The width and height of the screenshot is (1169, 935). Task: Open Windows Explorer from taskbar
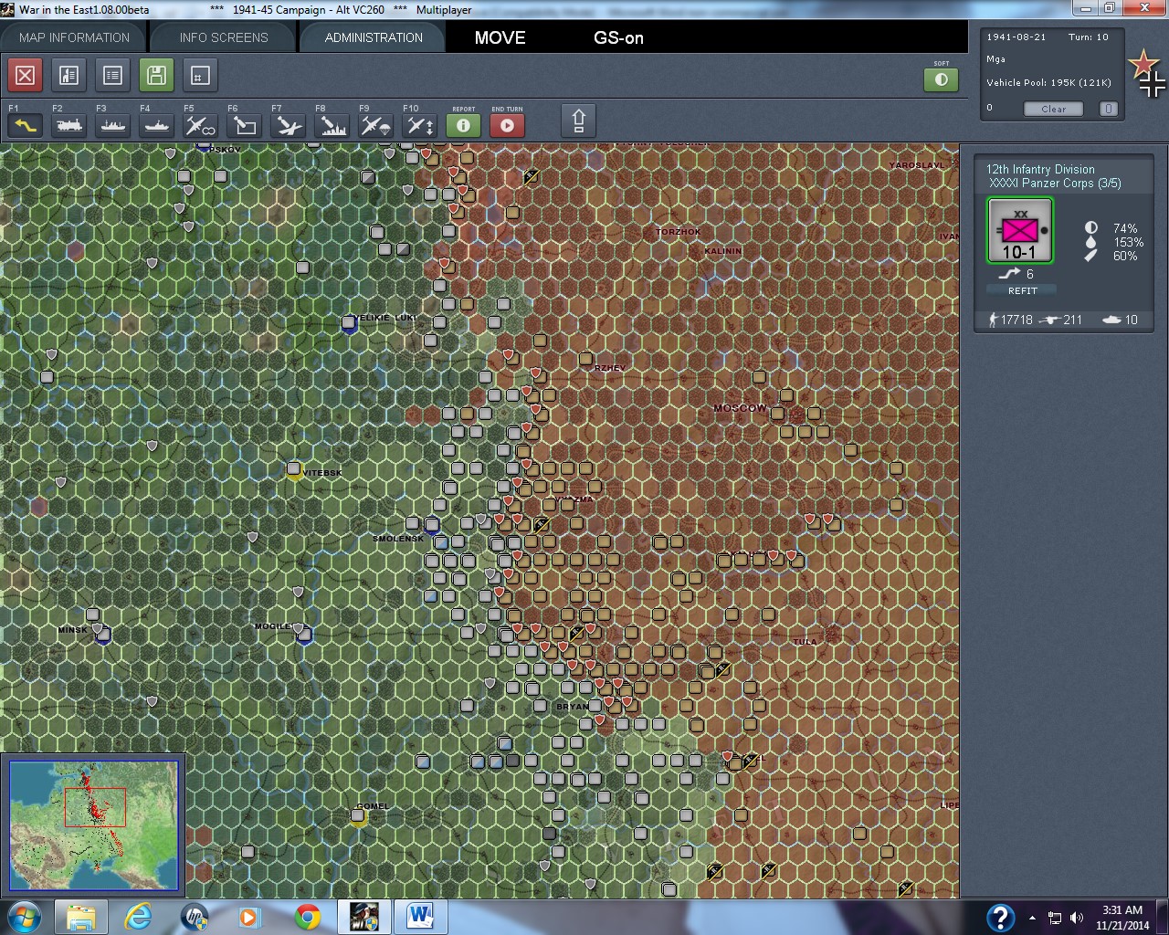[x=80, y=917]
